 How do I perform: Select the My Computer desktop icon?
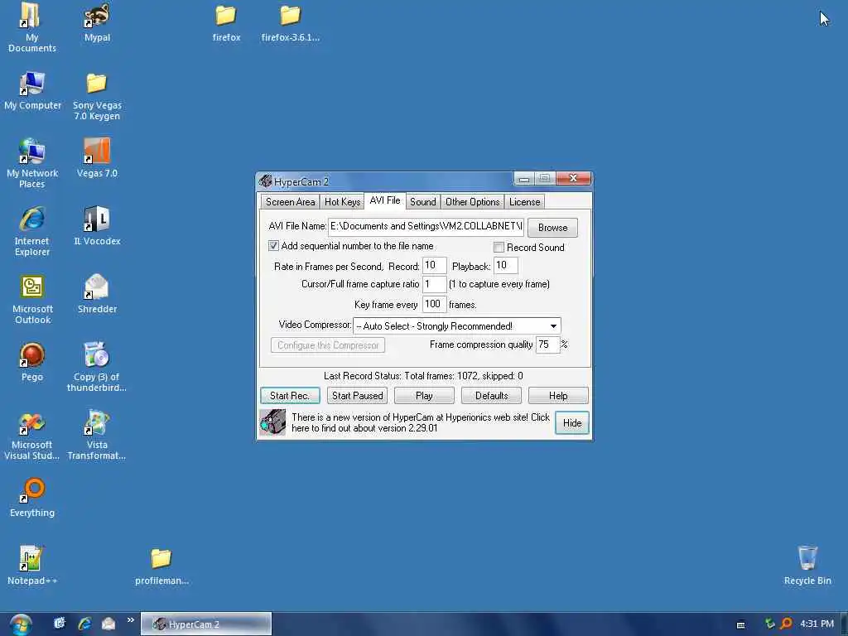point(32,91)
